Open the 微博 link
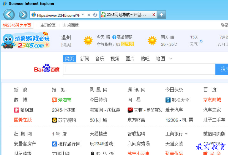This screenshot has height=155, width=228. click(21, 100)
